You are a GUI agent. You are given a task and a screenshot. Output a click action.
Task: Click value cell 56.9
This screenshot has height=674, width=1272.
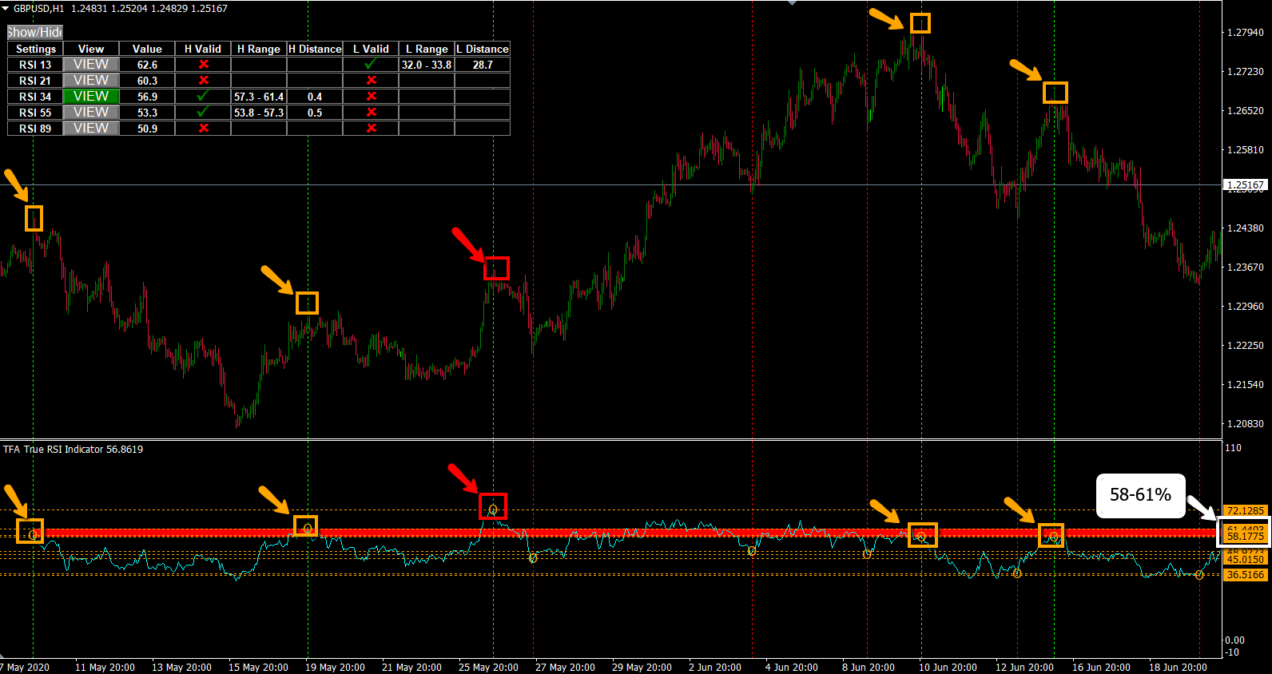[x=147, y=97]
